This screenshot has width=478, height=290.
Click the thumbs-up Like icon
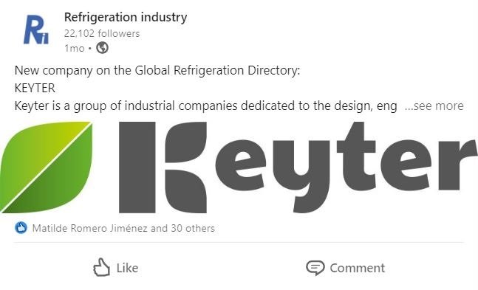pyautogui.click(x=101, y=267)
